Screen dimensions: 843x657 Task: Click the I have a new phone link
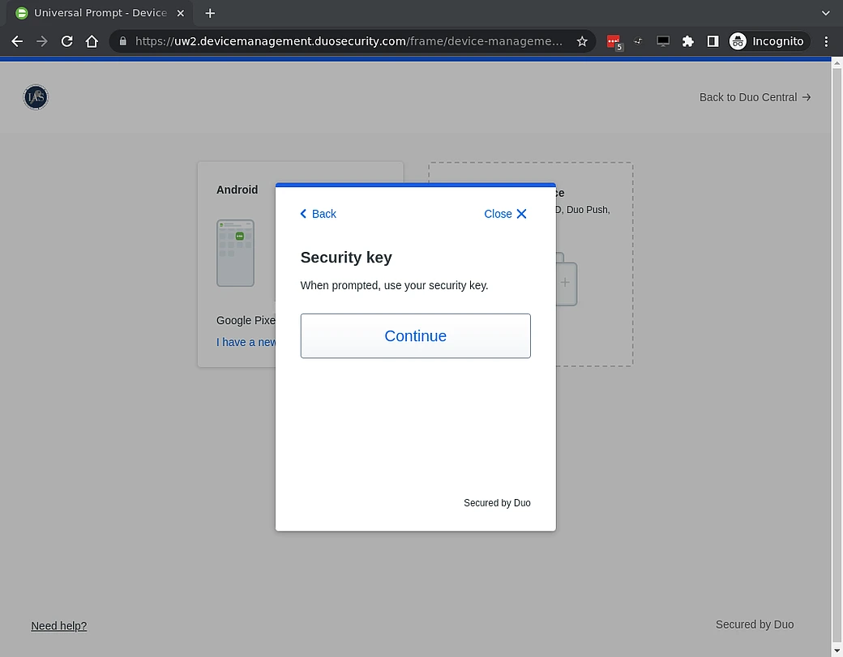(246, 342)
